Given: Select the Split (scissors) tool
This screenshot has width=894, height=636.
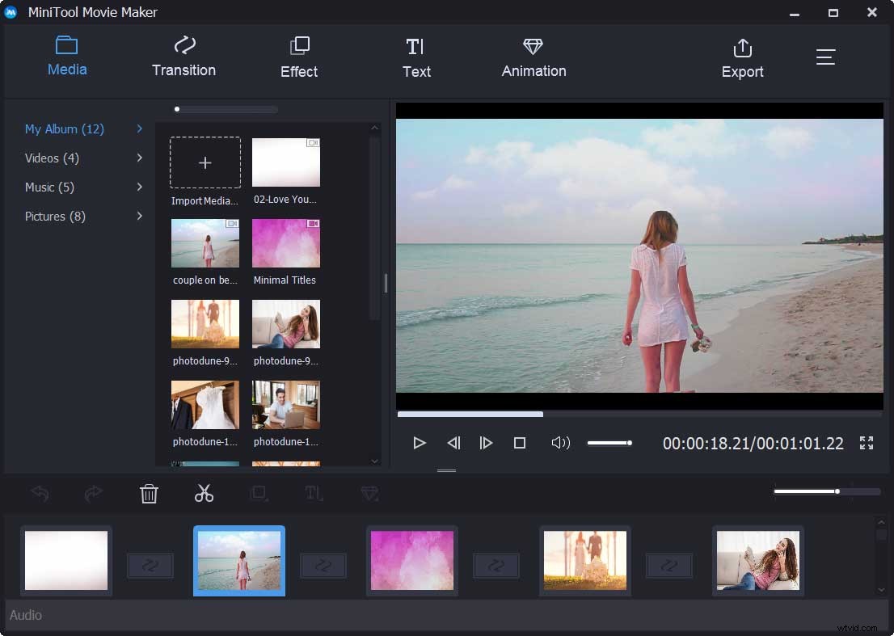Looking at the screenshot, I should pyautogui.click(x=204, y=493).
